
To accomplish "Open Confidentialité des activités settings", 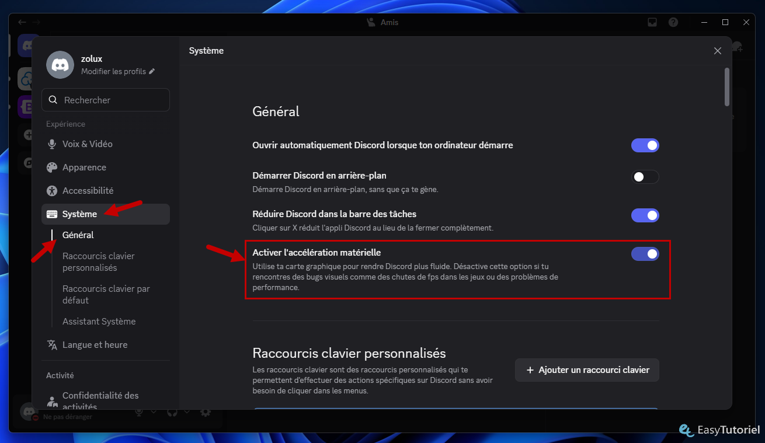I will tap(106, 400).
